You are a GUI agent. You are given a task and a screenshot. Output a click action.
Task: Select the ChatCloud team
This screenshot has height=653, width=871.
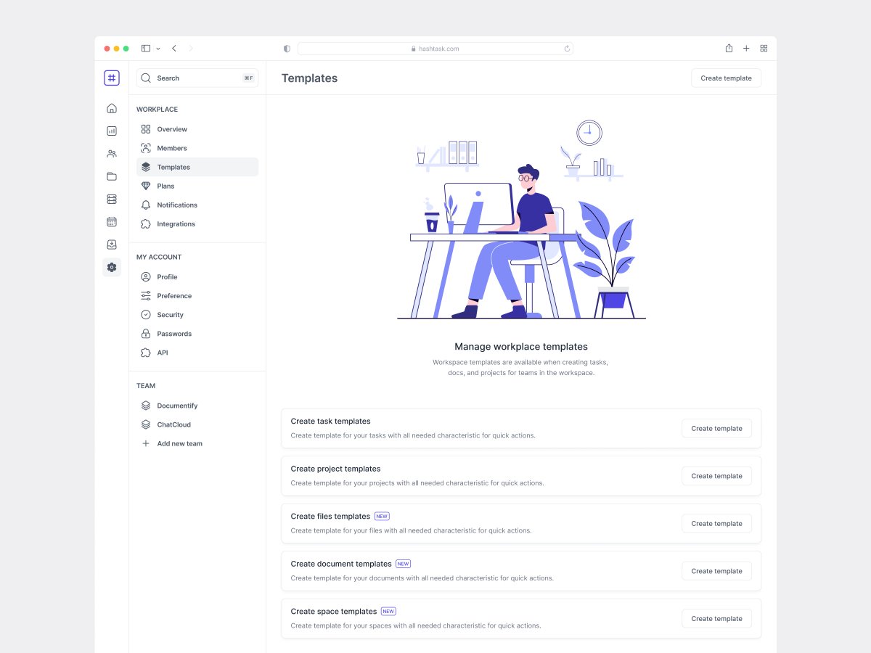click(x=197, y=424)
